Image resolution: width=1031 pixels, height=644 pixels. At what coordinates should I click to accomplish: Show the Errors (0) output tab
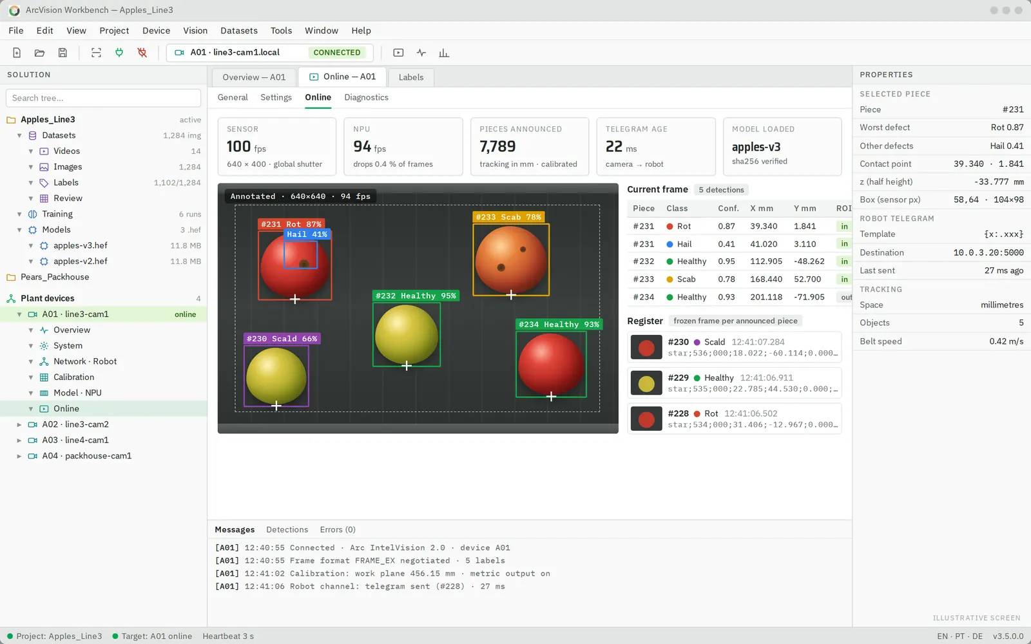click(x=338, y=529)
